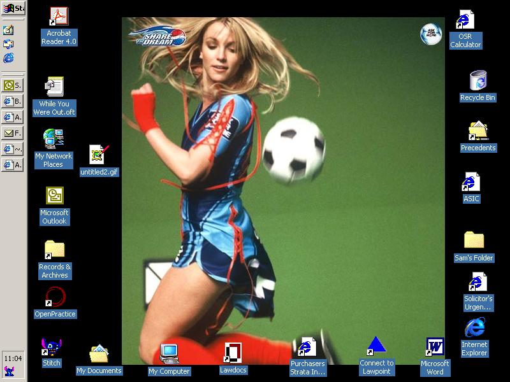This screenshot has width=510, height=382.
Task: Open My Network Places
Action: point(54,139)
